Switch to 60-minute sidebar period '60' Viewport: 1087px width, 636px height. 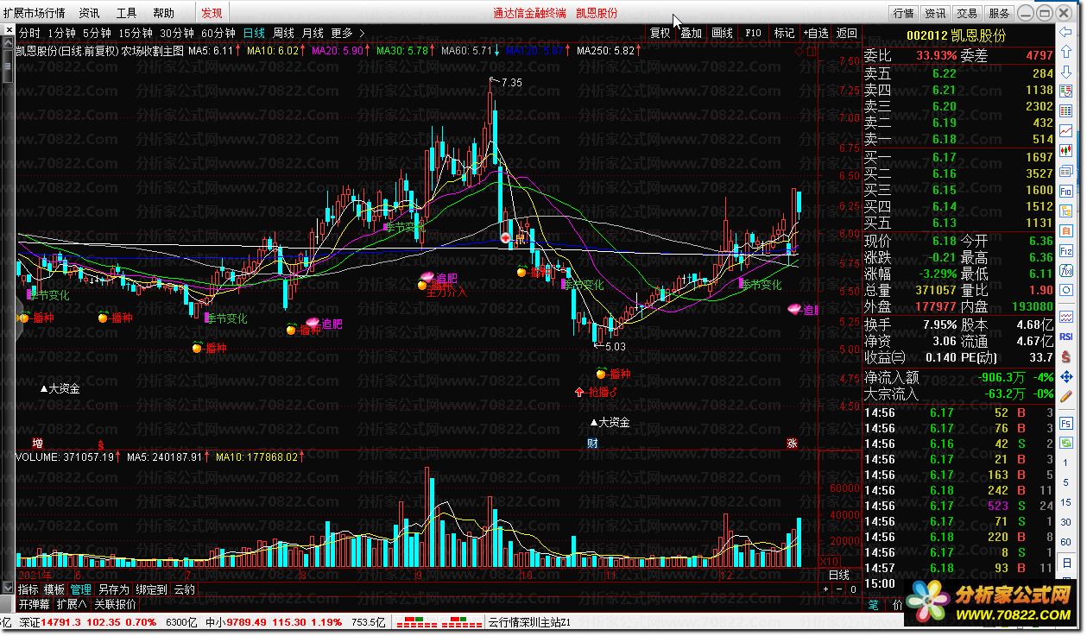point(1066,542)
